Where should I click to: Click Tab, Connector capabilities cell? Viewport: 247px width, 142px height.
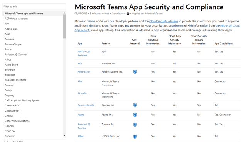click(222, 115)
